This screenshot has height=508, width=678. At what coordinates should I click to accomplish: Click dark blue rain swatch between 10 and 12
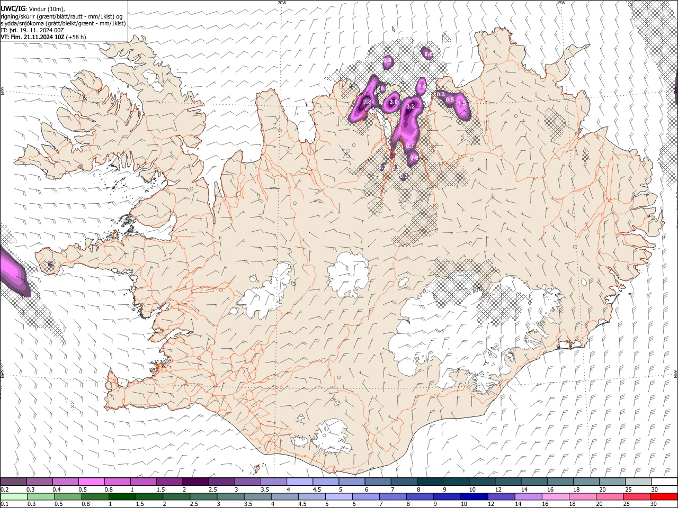(474, 496)
